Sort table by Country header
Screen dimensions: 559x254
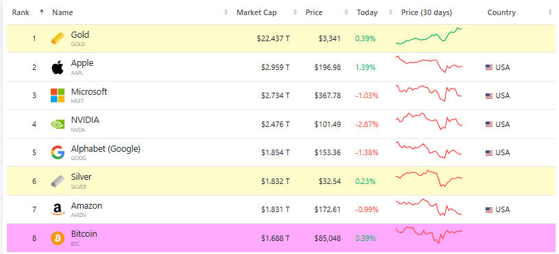pyautogui.click(x=501, y=12)
